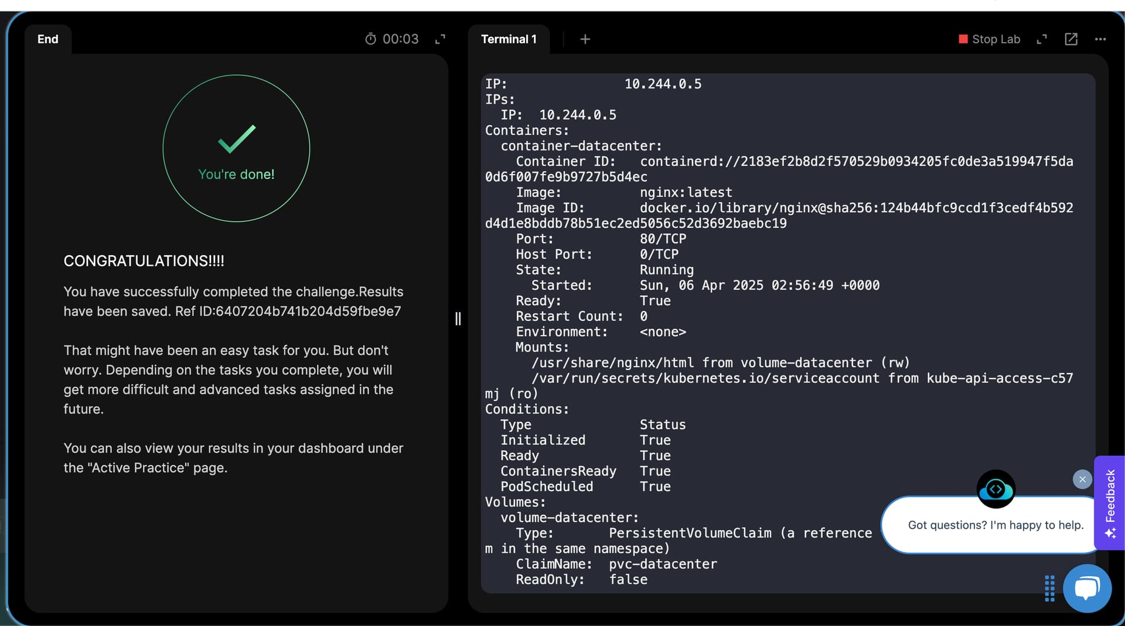Dismiss the chat help bubble
Viewport: 1125px width, 626px height.
[x=1082, y=480]
